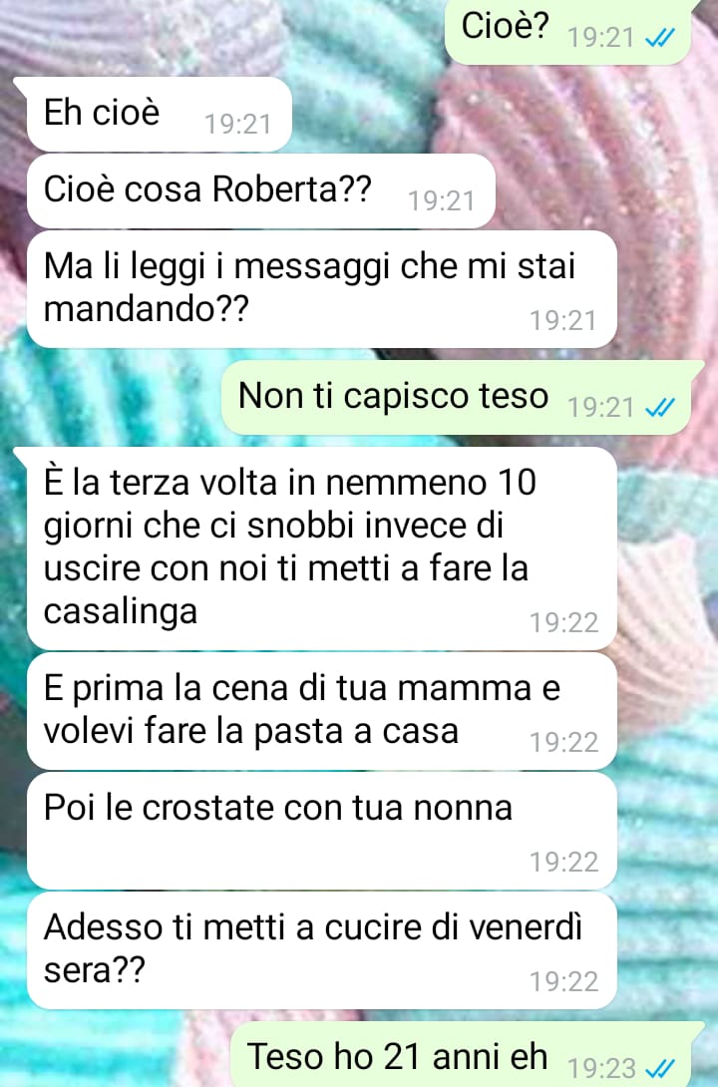Image resolution: width=718 pixels, height=1087 pixels.
Task: Click read receipt ticks on 'Teso ho 21 anni eh'
Action: (x=660, y=1069)
